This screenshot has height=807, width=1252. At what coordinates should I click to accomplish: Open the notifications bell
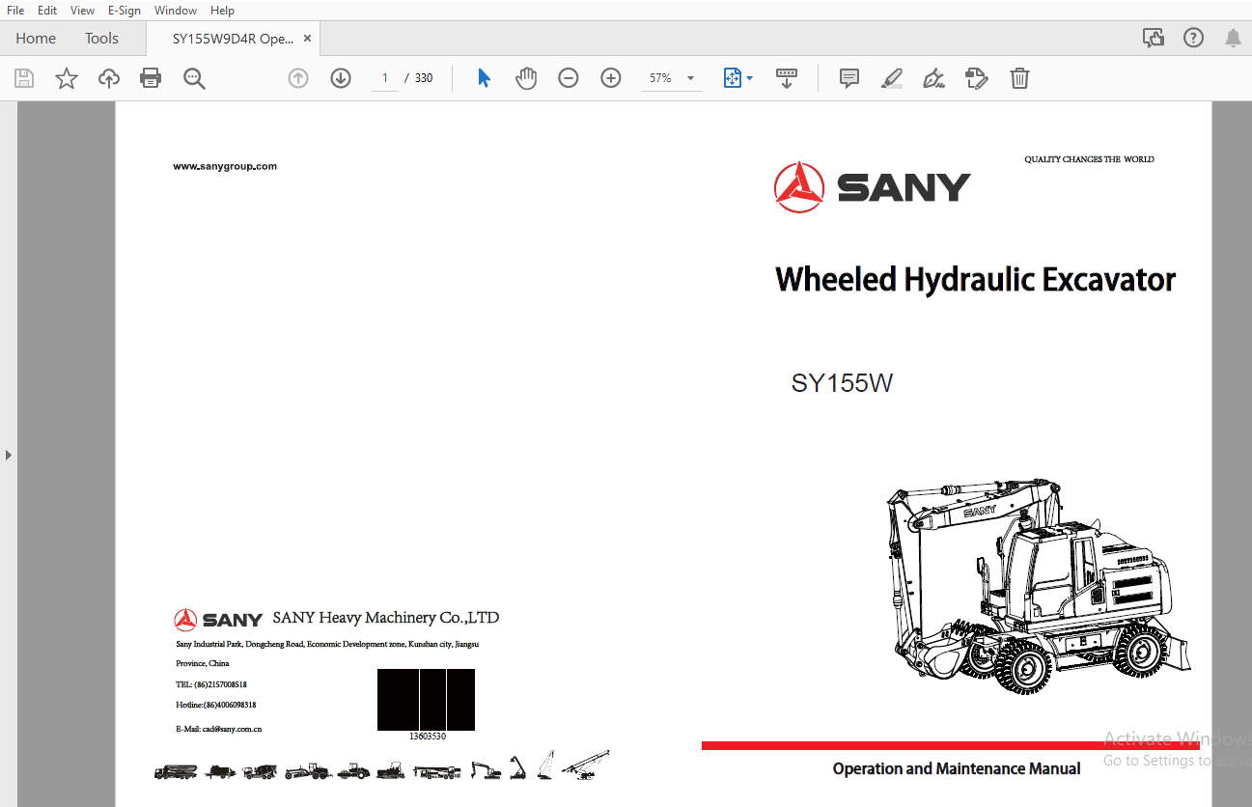click(x=1233, y=39)
